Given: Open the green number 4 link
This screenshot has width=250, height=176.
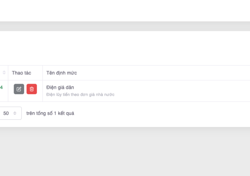Looking at the screenshot, I should tap(2, 88).
